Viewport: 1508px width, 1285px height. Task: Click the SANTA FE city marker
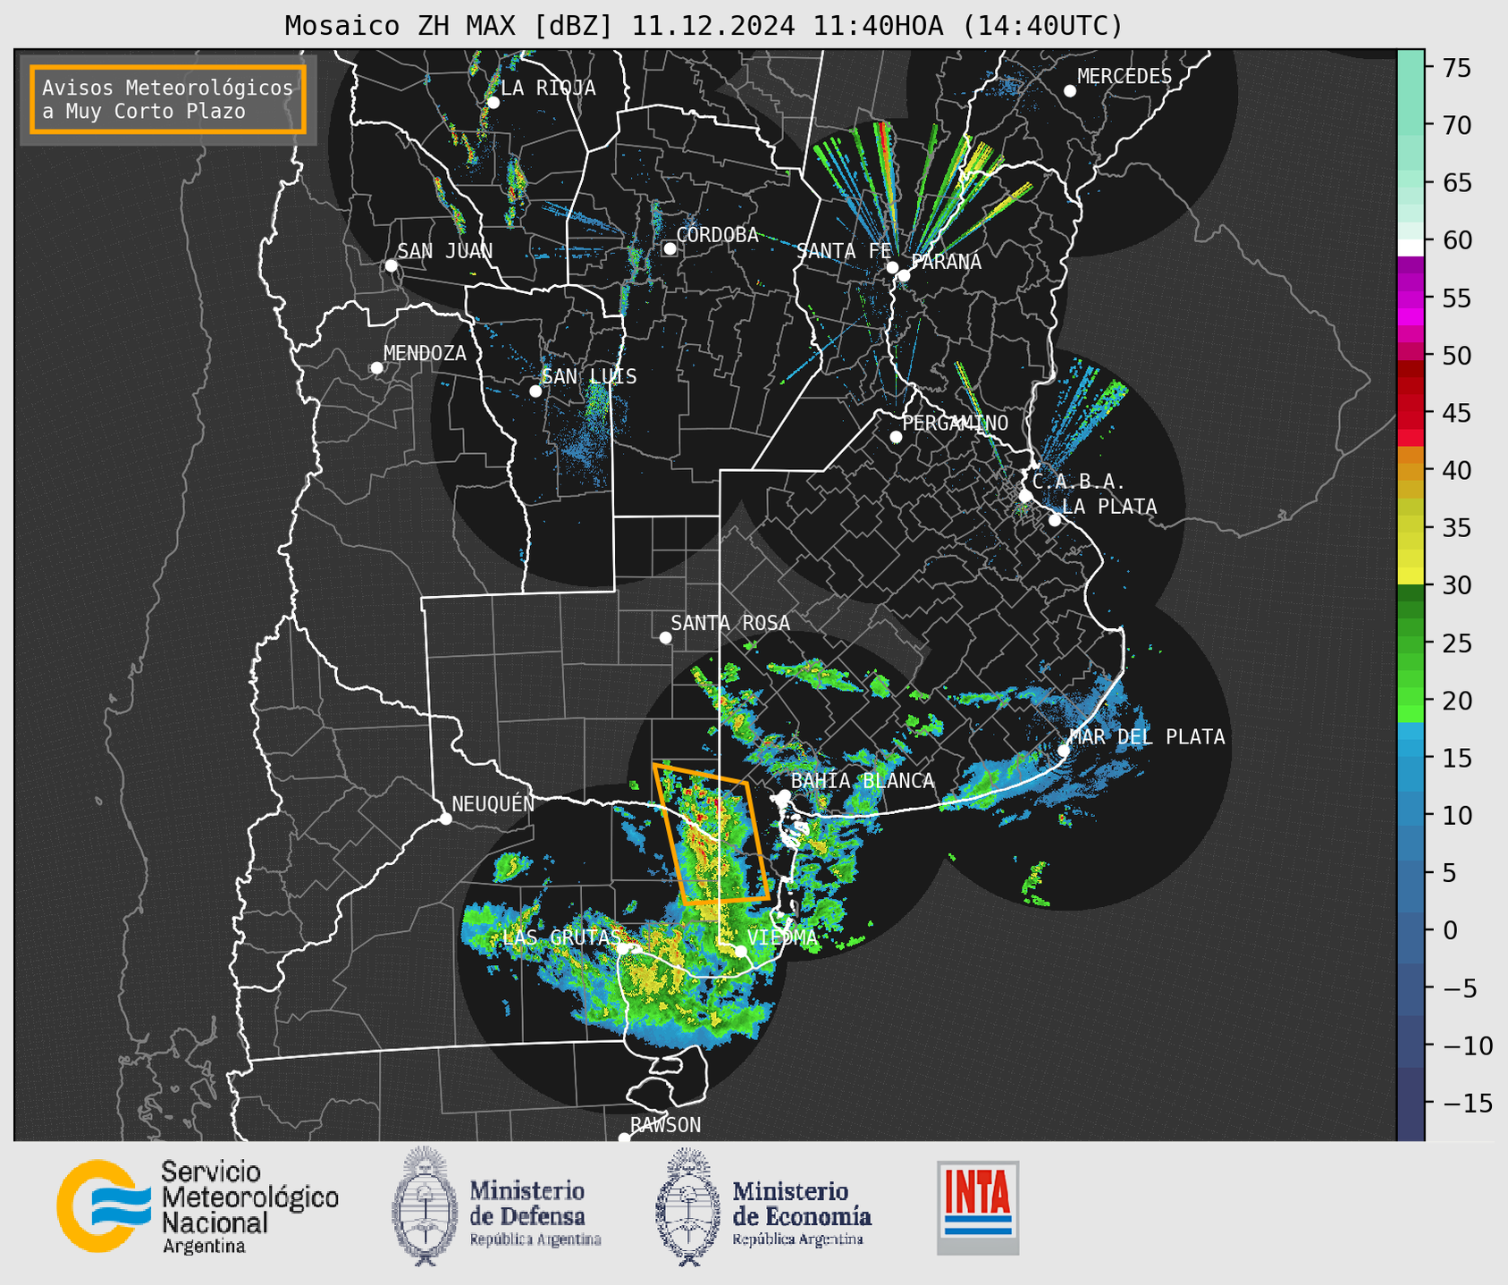[x=892, y=267]
